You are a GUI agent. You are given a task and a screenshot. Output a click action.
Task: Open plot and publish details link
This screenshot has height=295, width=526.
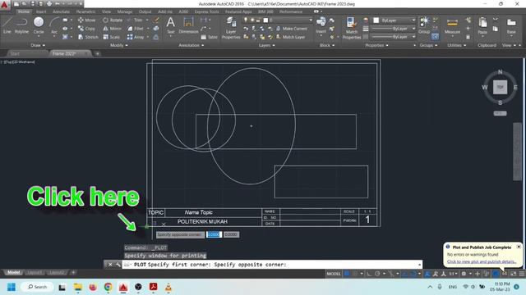[x=482, y=261]
